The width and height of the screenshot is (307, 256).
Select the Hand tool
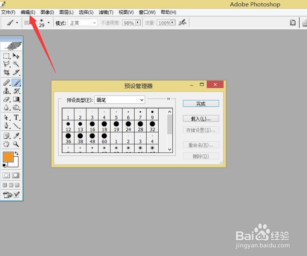click(x=6, y=144)
